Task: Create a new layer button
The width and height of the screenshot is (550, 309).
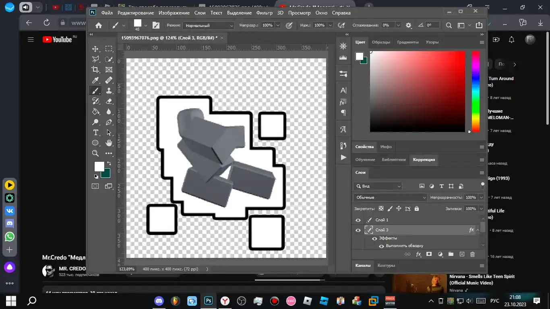Action: 462,254
